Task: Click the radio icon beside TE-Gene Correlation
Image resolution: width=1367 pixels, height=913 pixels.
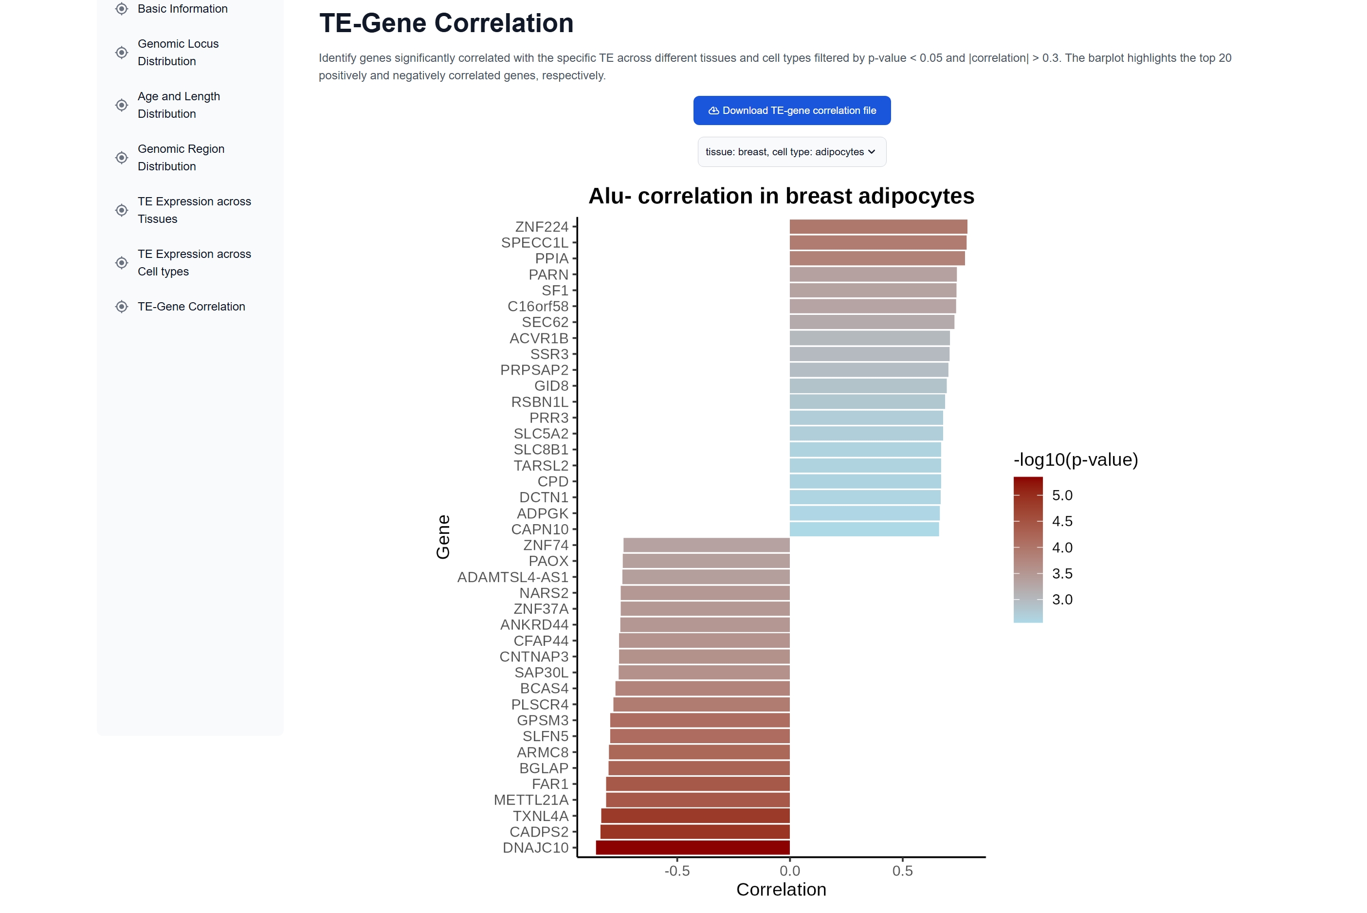Action: pos(122,306)
